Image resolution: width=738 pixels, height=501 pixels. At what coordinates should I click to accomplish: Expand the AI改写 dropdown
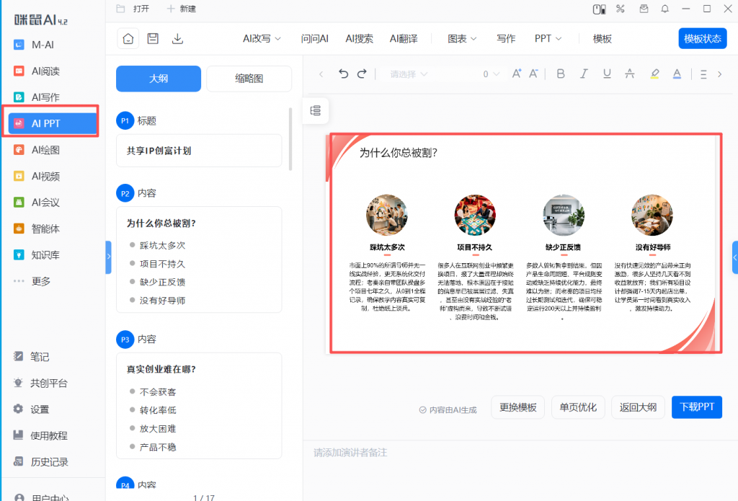261,38
